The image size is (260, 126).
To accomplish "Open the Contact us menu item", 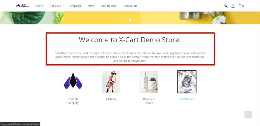I will coord(130,6).
